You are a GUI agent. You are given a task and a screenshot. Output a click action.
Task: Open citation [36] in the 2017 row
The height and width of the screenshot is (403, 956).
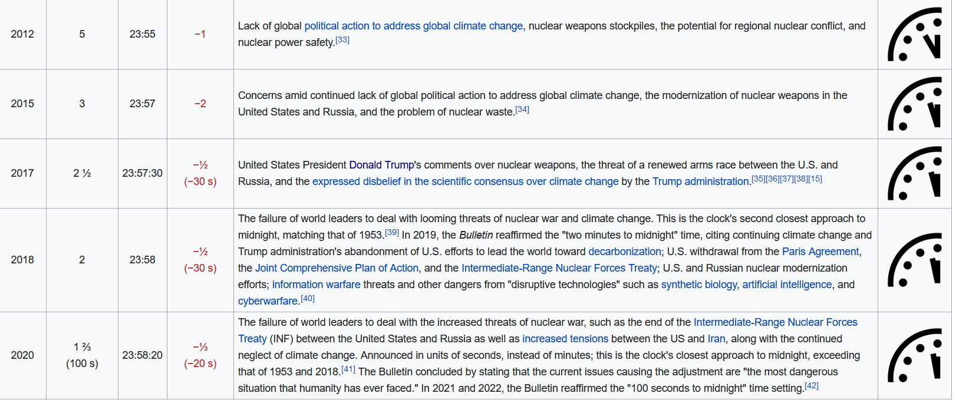pos(773,179)
